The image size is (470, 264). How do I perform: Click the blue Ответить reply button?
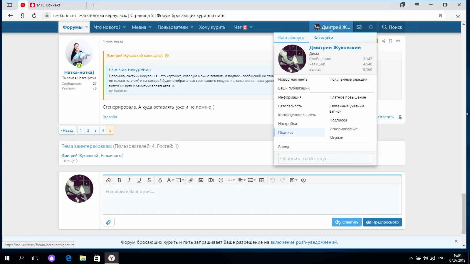coord(347,222)
